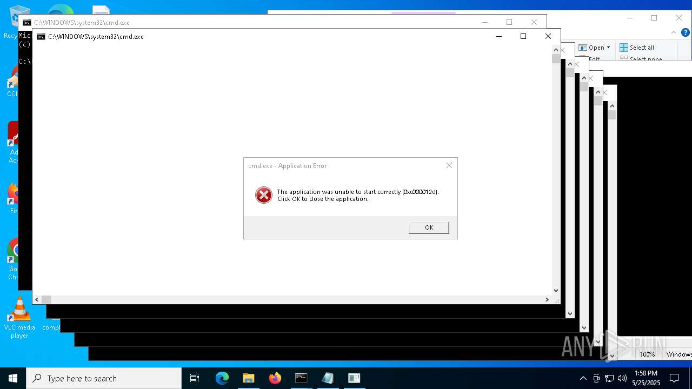Viewport: 692px width, 389px height.
Task: Minimize the front cmd.exe window
Action: click(498, 36)
